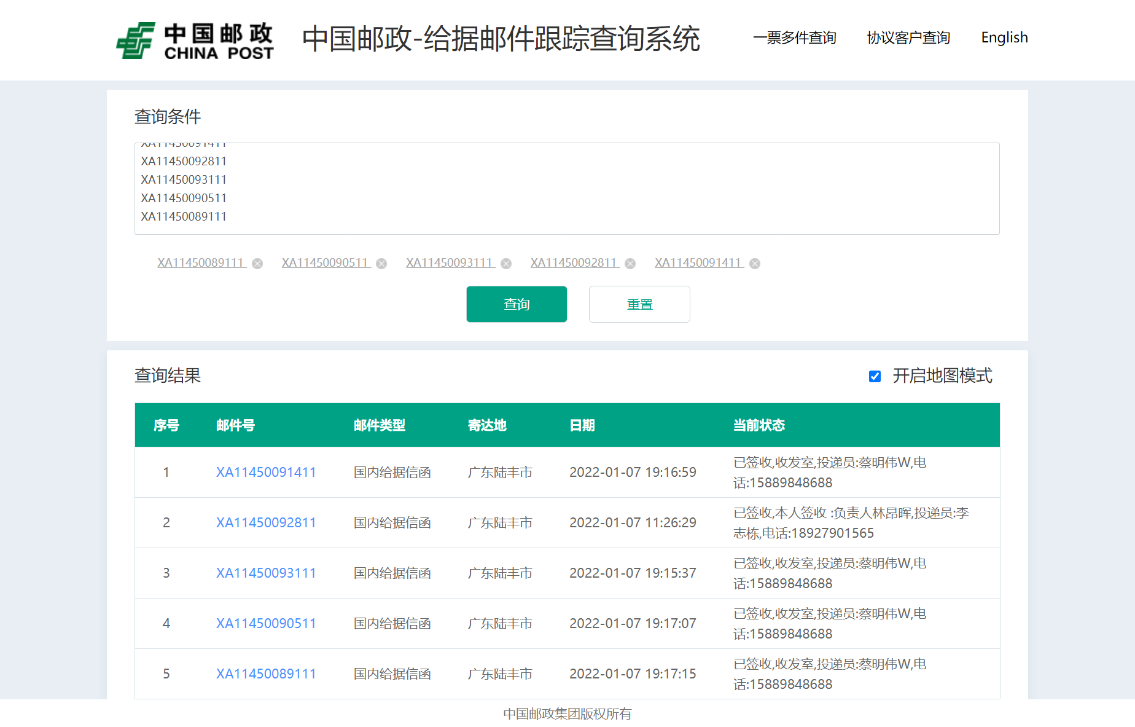Click the XA11450093111 tag label

pyautogui.click(x=450, y=262)
